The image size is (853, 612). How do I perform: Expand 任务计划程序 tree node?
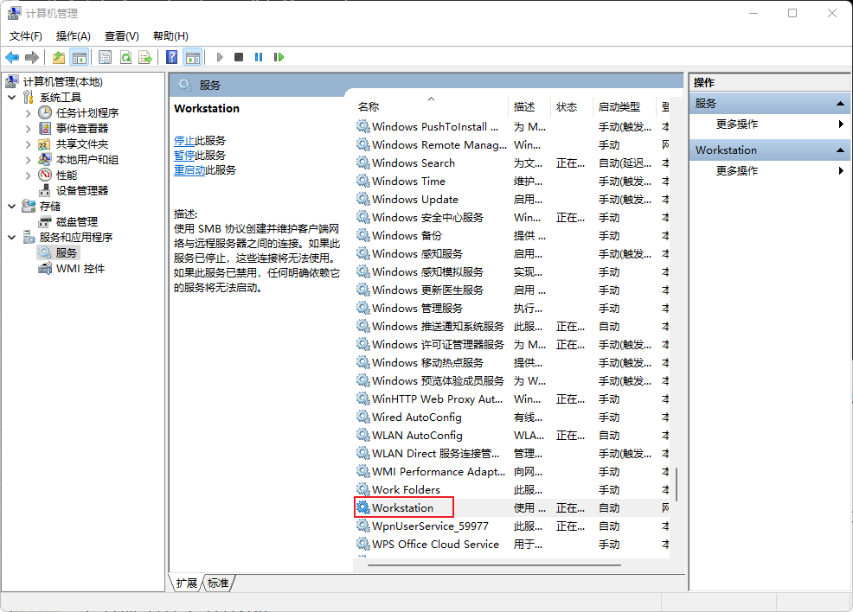[x=28, y=113]
